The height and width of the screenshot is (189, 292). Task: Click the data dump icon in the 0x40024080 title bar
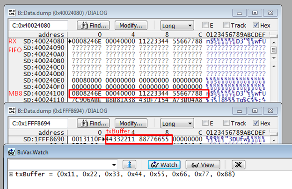coord(12,13)
